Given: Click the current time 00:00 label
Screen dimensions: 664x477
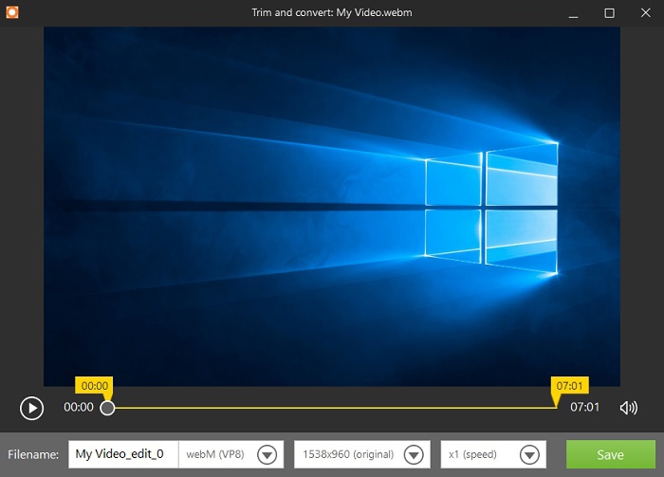Looking at the screenshot, I should tap(79, 407).
